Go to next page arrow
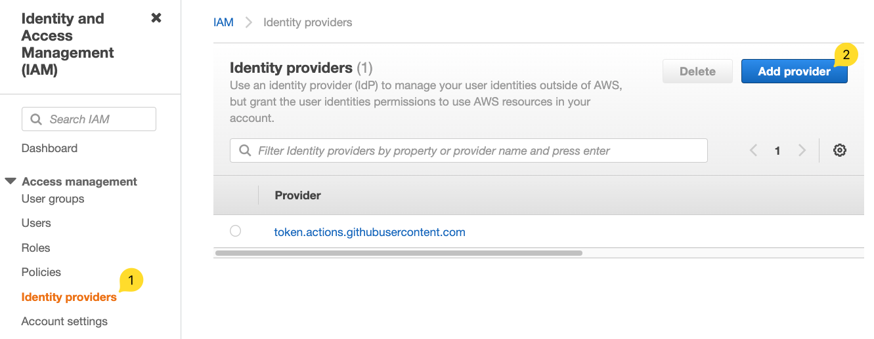This screenshot has height=339, width=874. [x=802, y=150]
